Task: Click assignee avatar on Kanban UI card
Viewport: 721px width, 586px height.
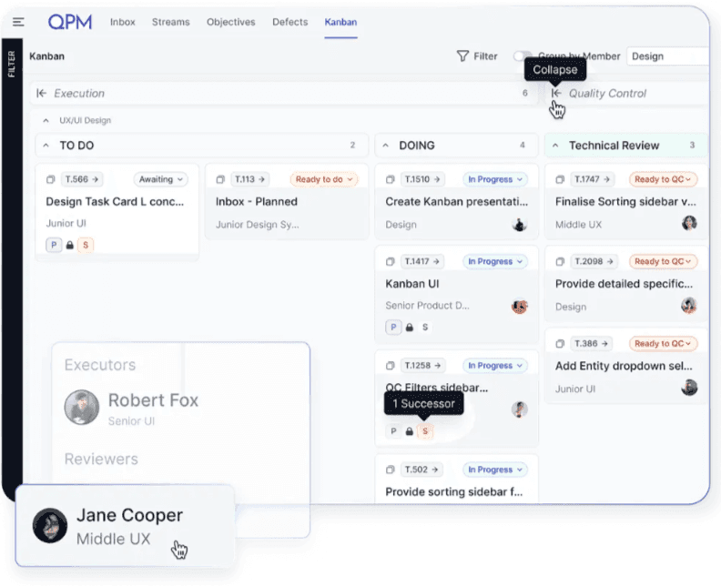Action: pos(519,307)
